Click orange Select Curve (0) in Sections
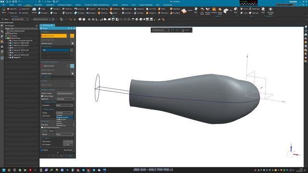 [54, 36]
